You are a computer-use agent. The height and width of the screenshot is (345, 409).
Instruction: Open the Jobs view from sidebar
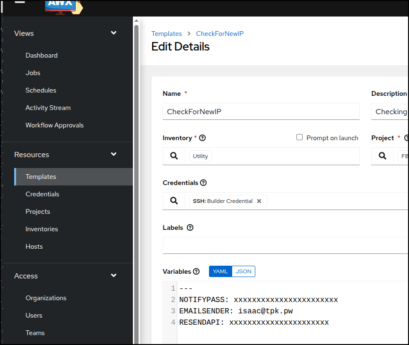coord(33,73)
